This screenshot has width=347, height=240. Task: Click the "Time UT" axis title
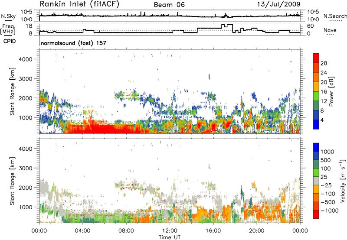tap(170, 237)
